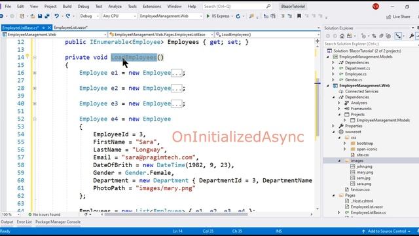
Task: Select sara.png in the images folder
Action: pyautogui.click(x=364, y=184)
